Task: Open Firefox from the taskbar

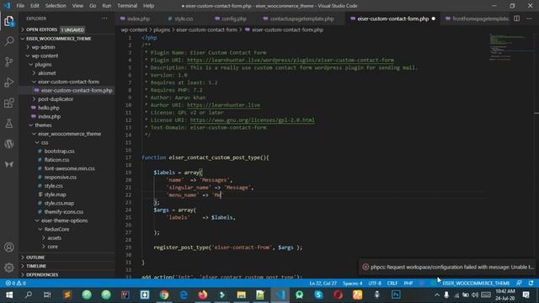Action: click(203, 295)
